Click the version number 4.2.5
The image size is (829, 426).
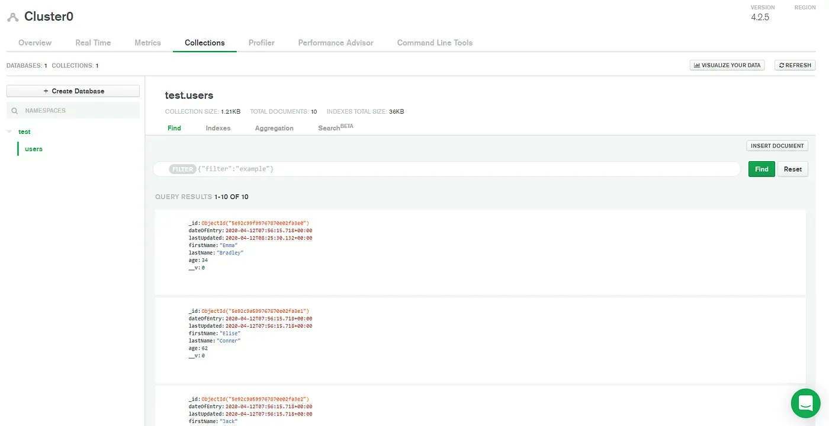(x=760, y=17)
